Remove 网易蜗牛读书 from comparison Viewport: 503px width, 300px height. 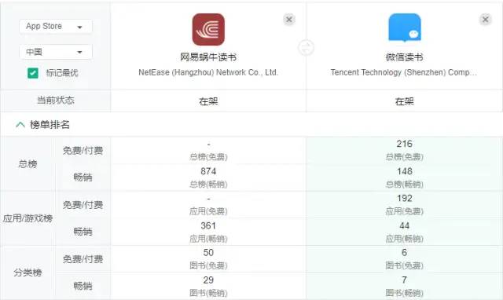coord(289,20)
